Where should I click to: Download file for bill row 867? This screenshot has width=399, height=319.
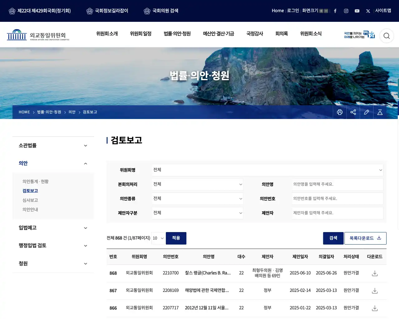(x=375, y=291)
